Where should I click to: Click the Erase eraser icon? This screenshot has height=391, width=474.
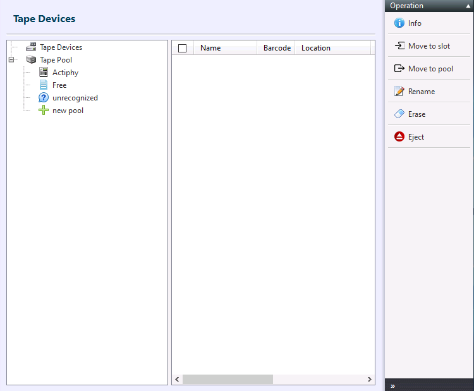coord(399,114)
